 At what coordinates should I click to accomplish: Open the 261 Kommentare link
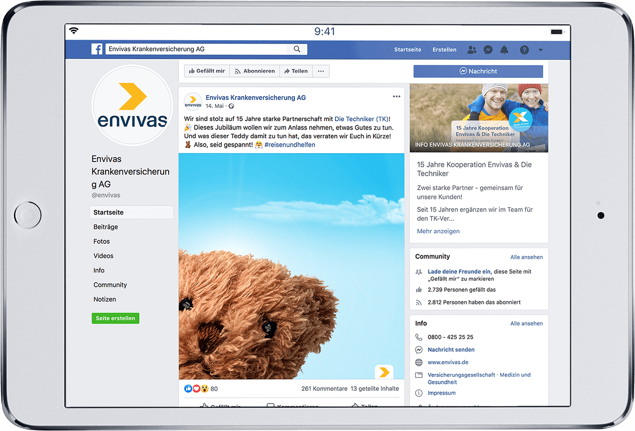point(324,389)
